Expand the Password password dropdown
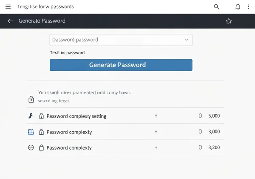Viewport: 255px width, 179px height. 187,40
